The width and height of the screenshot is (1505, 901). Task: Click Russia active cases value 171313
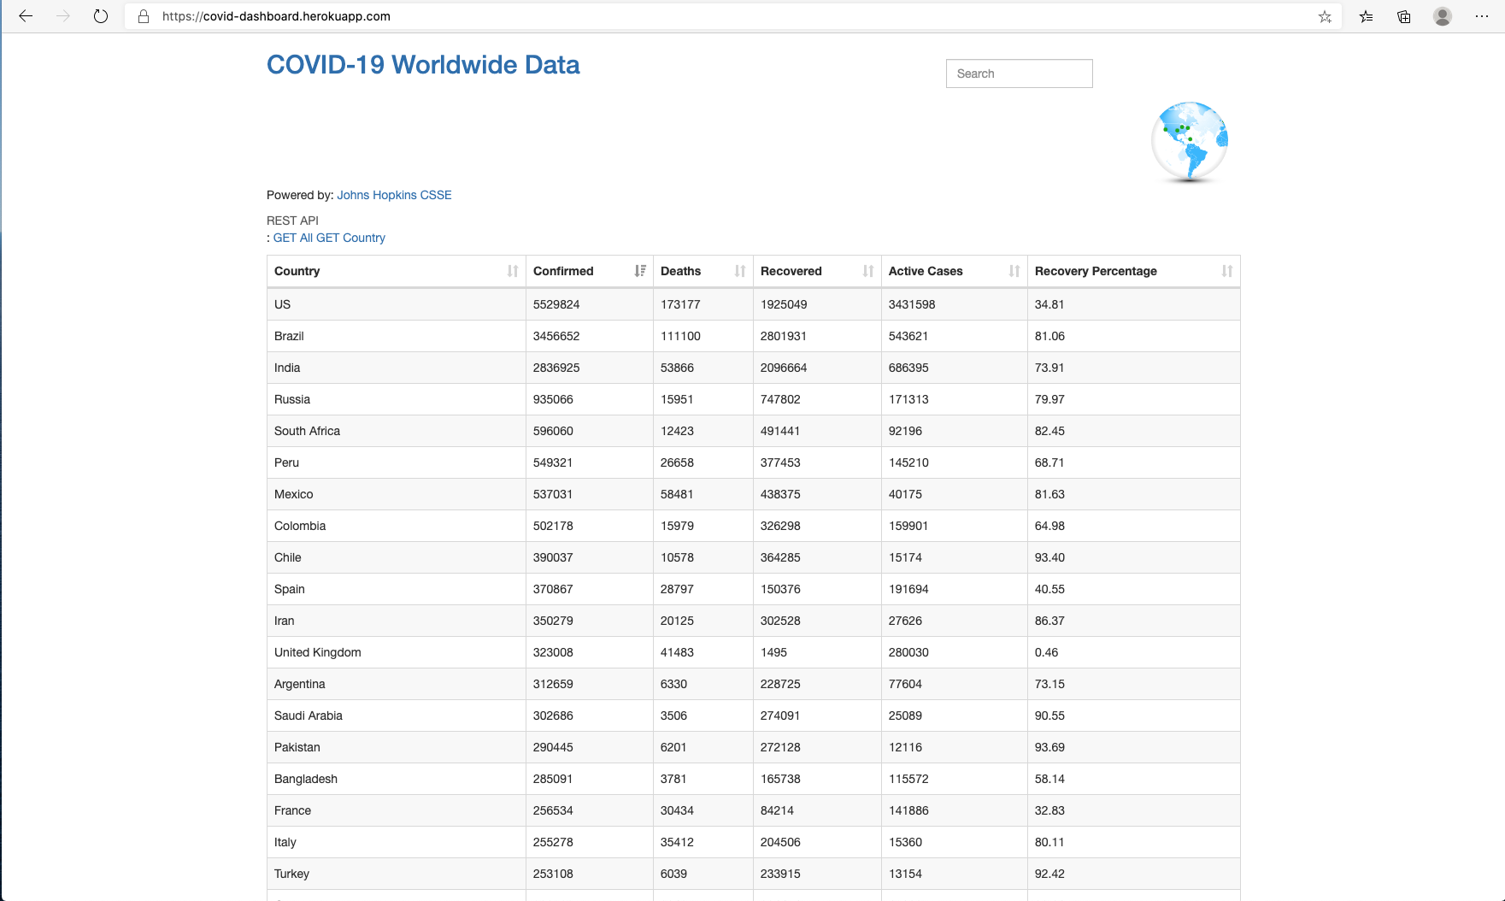point(908,399)
